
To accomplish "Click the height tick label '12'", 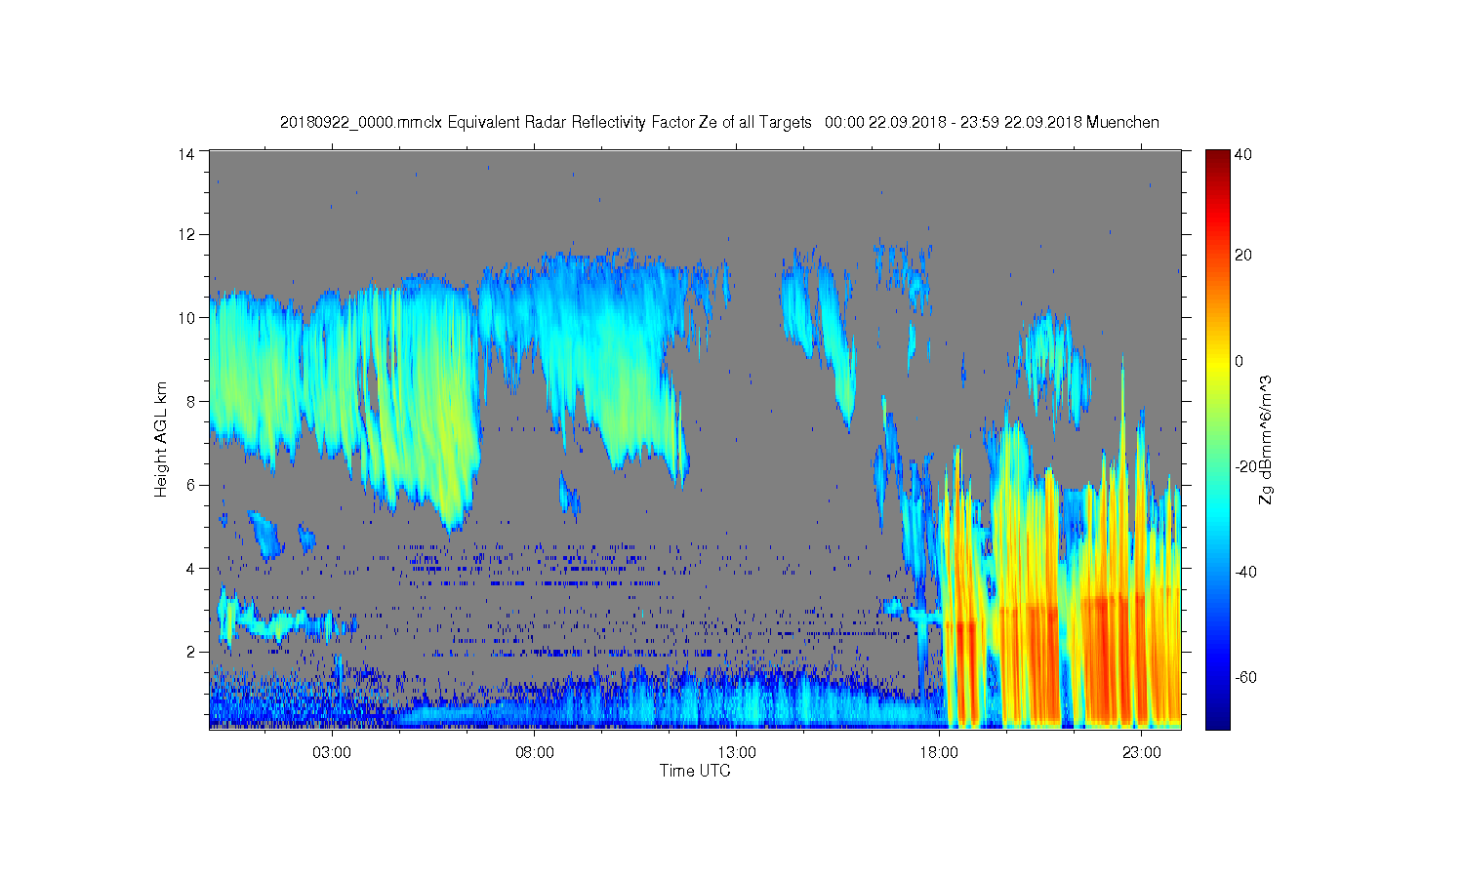I will click(187, 234).
